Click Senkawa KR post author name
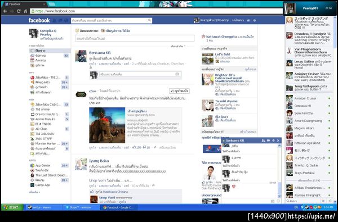The width and height of the screenshot is (338, 222). (100, 53)
